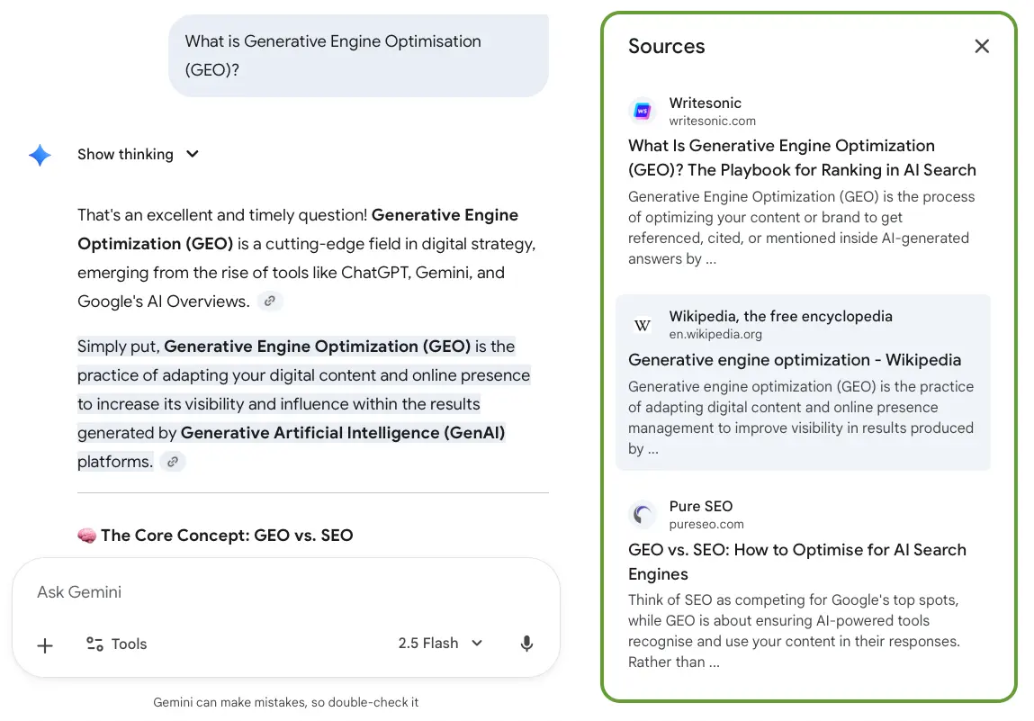Viewport: 1034px width, 721px height.
Task: Click the Wikipedia favicon in Sources
Action: click(642, 324)
